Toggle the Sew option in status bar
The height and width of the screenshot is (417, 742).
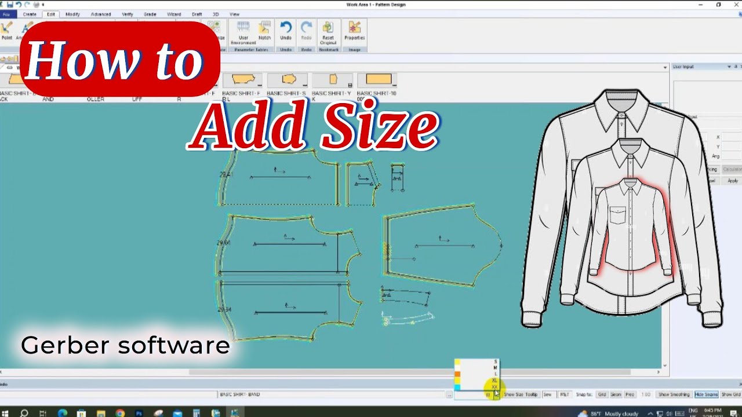(x=547, y=394)
